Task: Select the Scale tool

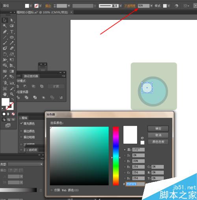Action: pos(12,54)
